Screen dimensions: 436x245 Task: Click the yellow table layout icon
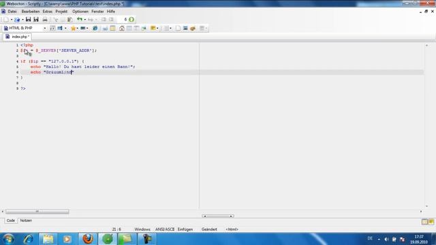pos(112,28)
